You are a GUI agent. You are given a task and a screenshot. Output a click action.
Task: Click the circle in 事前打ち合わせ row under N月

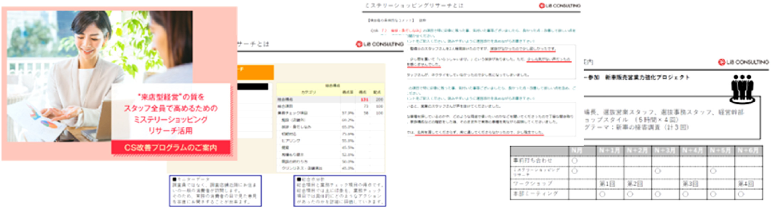(x=574, y=161)
